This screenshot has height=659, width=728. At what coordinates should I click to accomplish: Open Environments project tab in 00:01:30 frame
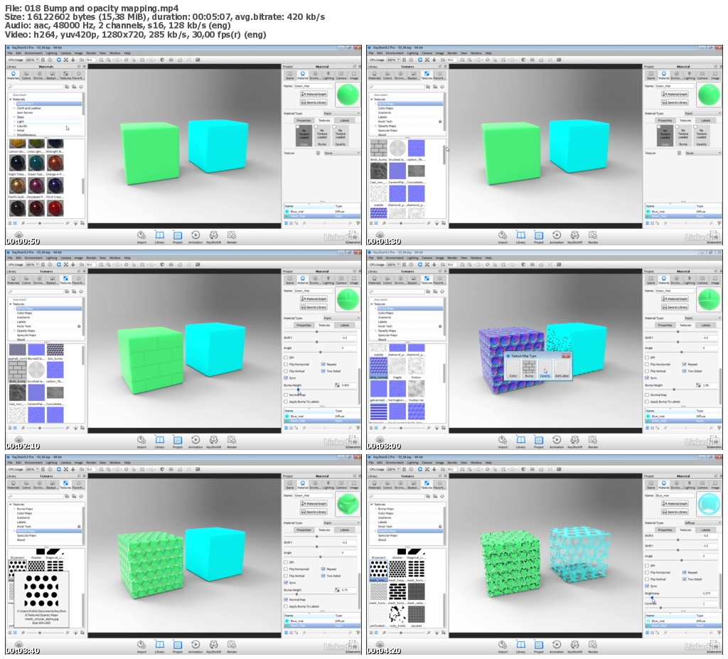pyautogui.click(x=677, y=75)
